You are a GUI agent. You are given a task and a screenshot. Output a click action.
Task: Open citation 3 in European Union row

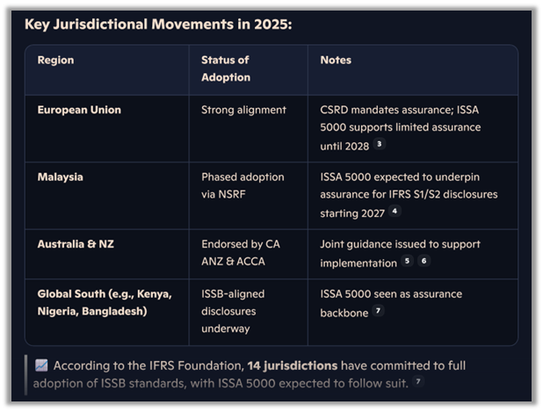pos(380,144)
